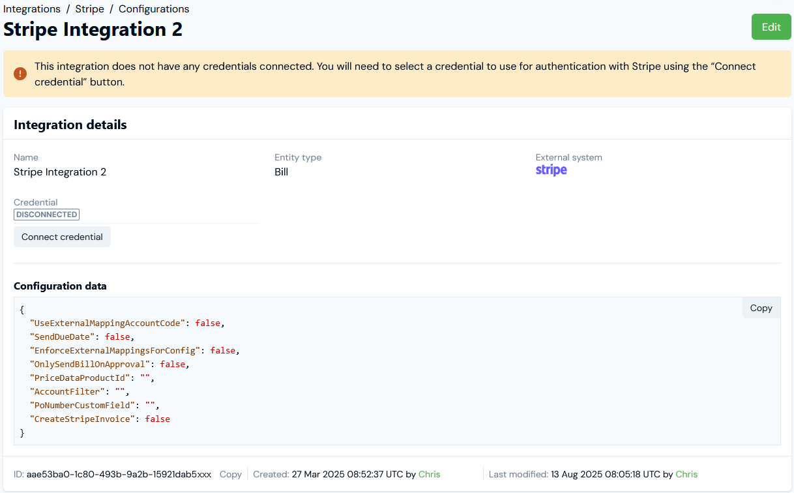
Task: Click the DISCONNECTED credential badge
Action: (x=46, y=215)
